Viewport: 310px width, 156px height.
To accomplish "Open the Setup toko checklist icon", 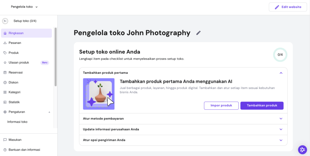I will (x=5, y=21).
